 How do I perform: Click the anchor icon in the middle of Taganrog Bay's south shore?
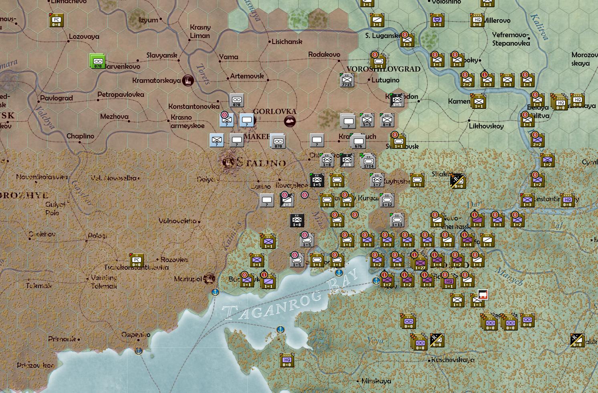tap(280, 330)
